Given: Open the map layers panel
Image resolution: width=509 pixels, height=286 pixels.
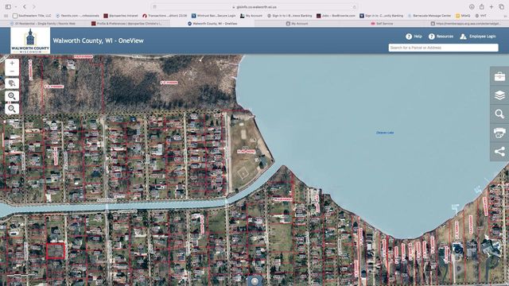Looking at the screenshot, I should [x=499, y=95].
